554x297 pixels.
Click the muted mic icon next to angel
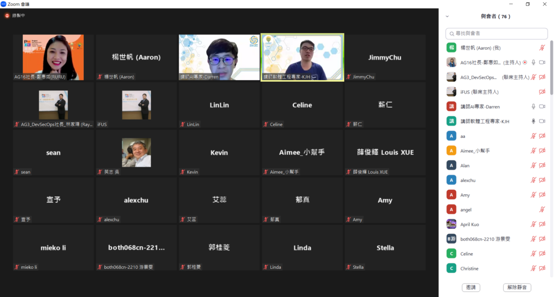point(542,209)
